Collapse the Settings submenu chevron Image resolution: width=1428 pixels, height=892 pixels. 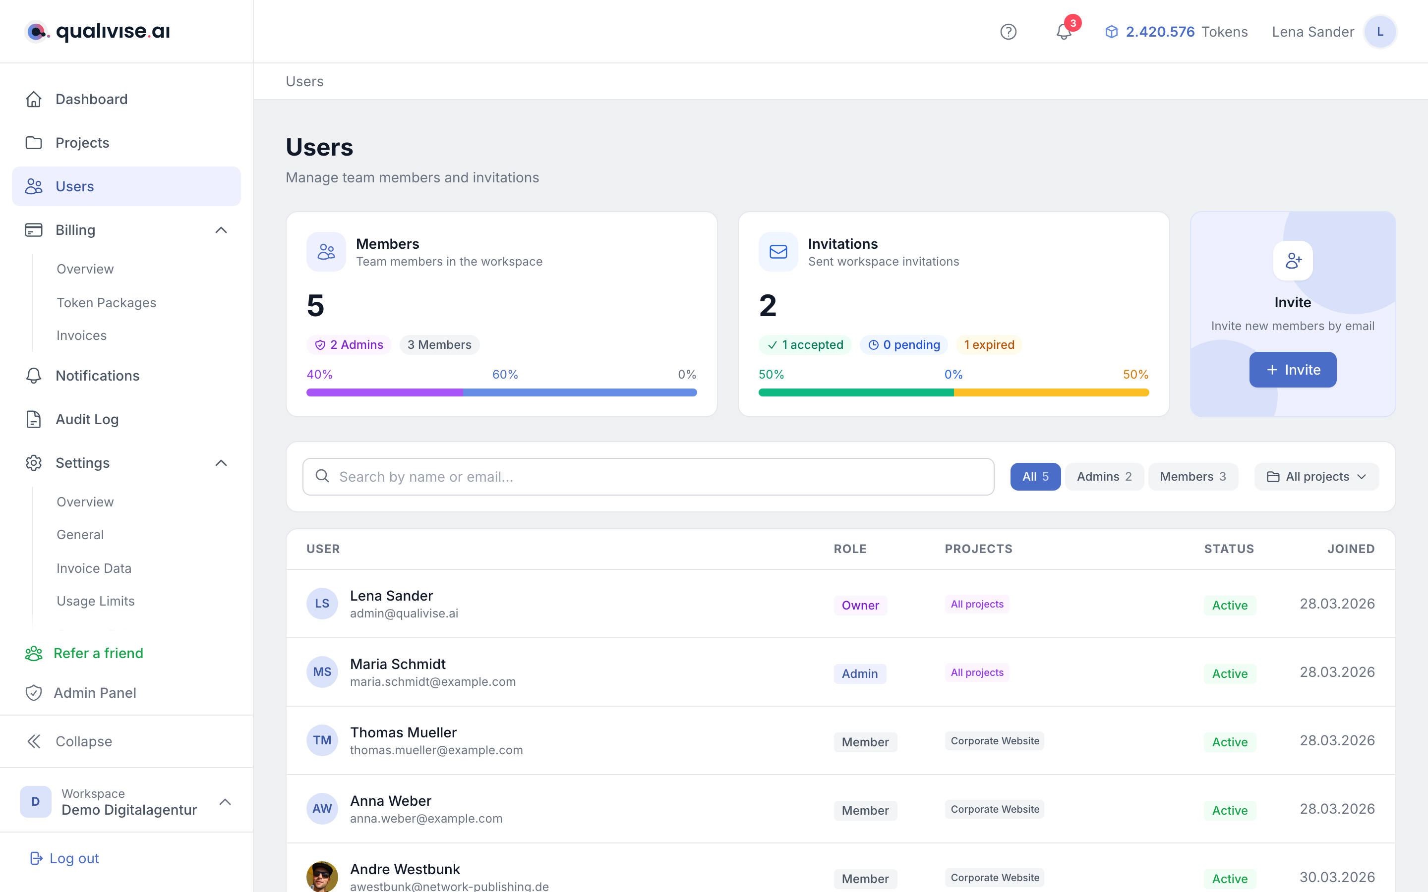click(221, 463)
